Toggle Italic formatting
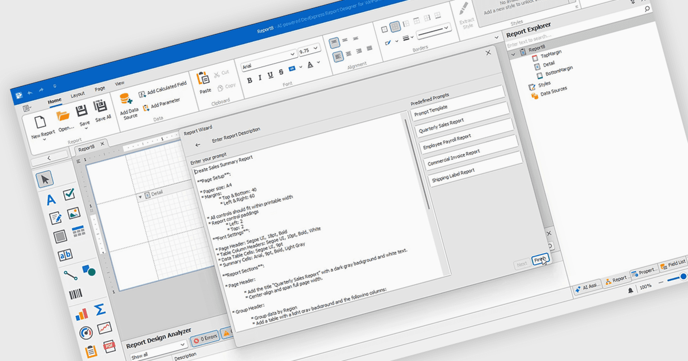The width and height of the screenshot is (688, 361). (x=260, y=77)
